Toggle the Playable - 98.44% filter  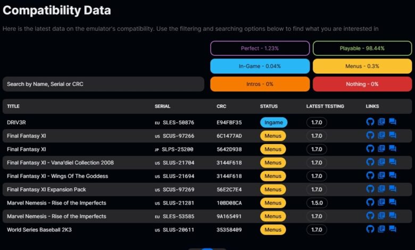click(362, 48)
